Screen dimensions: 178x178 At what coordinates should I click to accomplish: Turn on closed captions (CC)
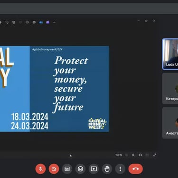(x=67, y=169)
